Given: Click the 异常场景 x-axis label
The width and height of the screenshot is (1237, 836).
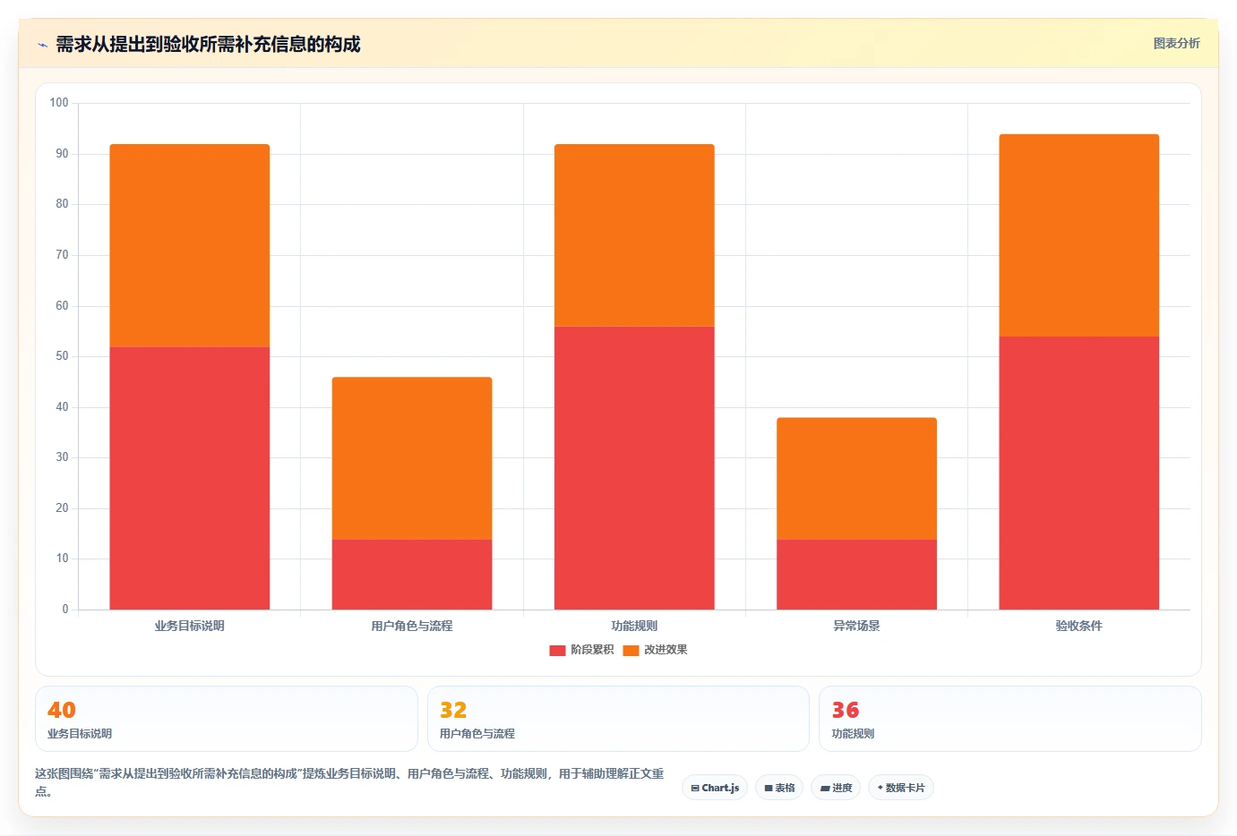Looking at the screenshot, I should click(856, 626).
